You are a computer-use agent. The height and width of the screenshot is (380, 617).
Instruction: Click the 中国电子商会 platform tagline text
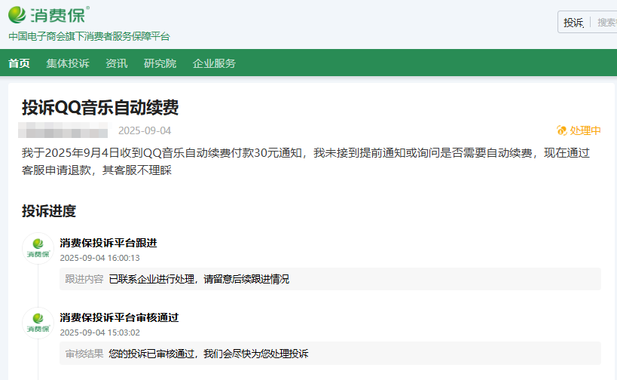point(89,36)
